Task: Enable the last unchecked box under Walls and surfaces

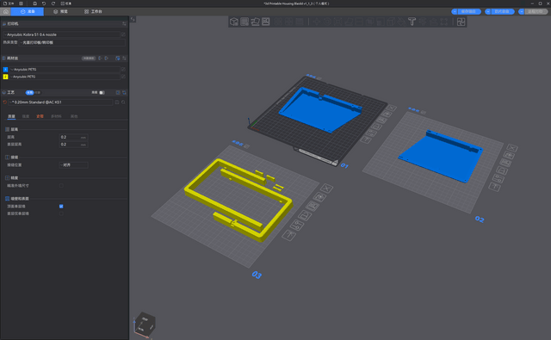Action: coord(61,213)
